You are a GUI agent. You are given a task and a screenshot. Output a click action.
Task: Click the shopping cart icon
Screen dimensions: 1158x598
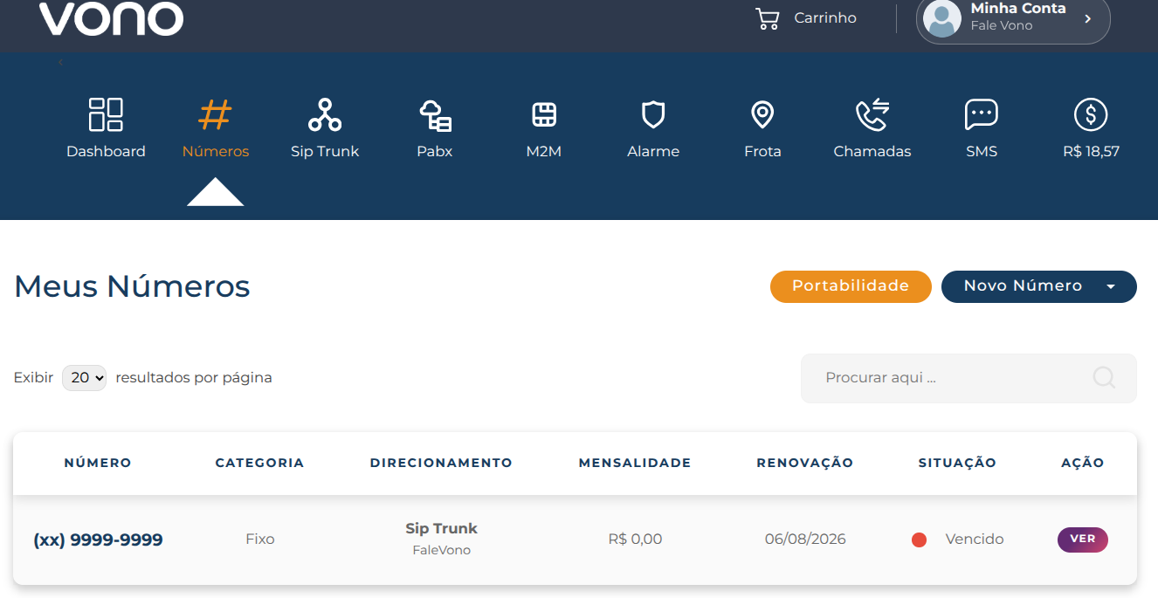pos(767,18)
